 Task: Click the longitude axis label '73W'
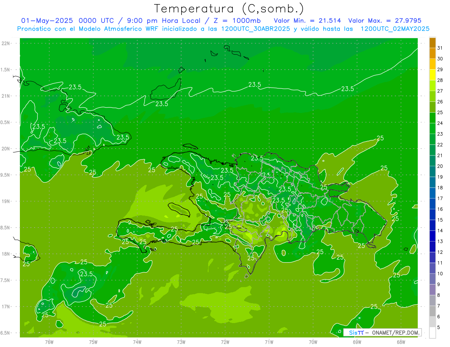coord(181,343)
